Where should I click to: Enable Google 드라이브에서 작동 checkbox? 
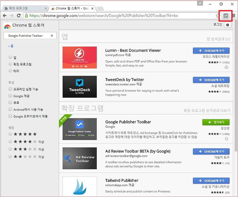coord(10,116)
